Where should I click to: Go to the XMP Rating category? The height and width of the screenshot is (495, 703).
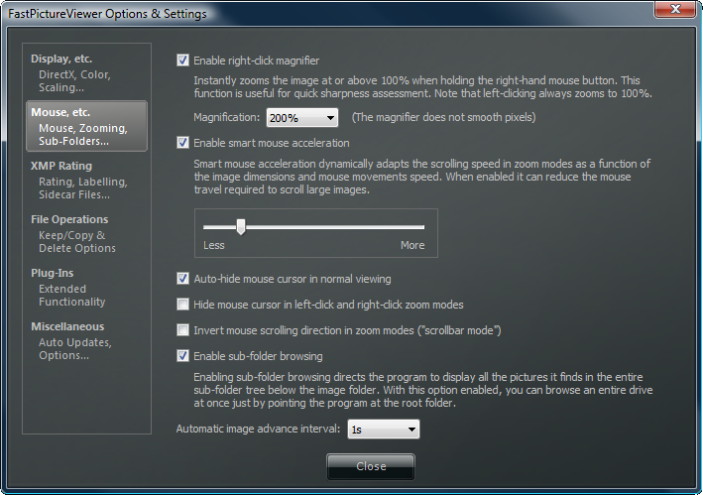(86, 180)
